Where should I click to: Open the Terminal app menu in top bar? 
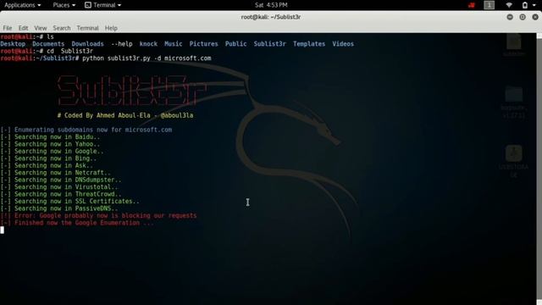coord(103,5)
